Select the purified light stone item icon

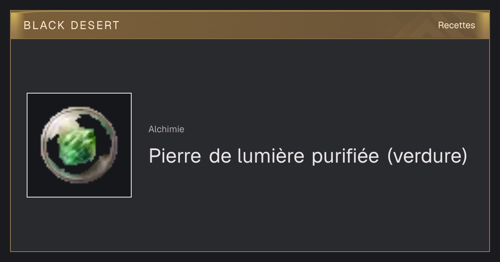[79, 145]
